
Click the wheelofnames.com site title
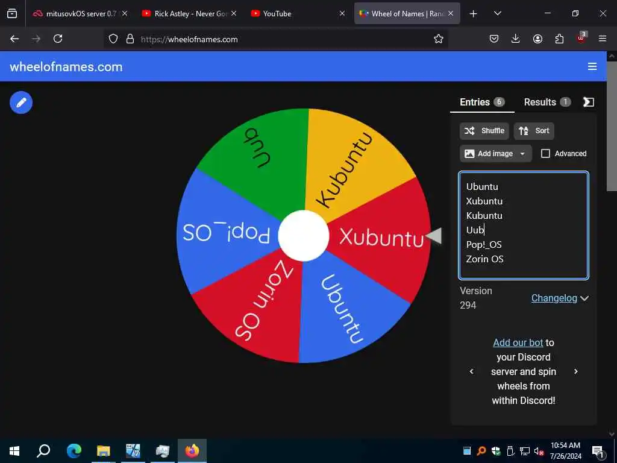click(x=66, y=67)
